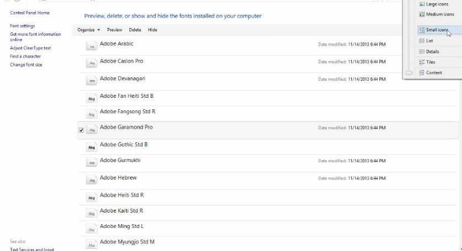Open Adjust ClearType text link

coord(30,48)
